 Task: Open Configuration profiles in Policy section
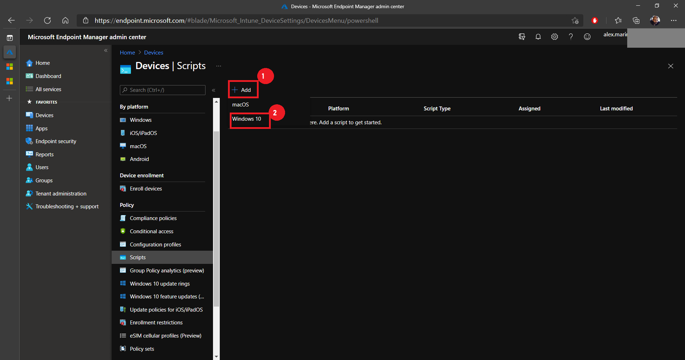[155, 245]
